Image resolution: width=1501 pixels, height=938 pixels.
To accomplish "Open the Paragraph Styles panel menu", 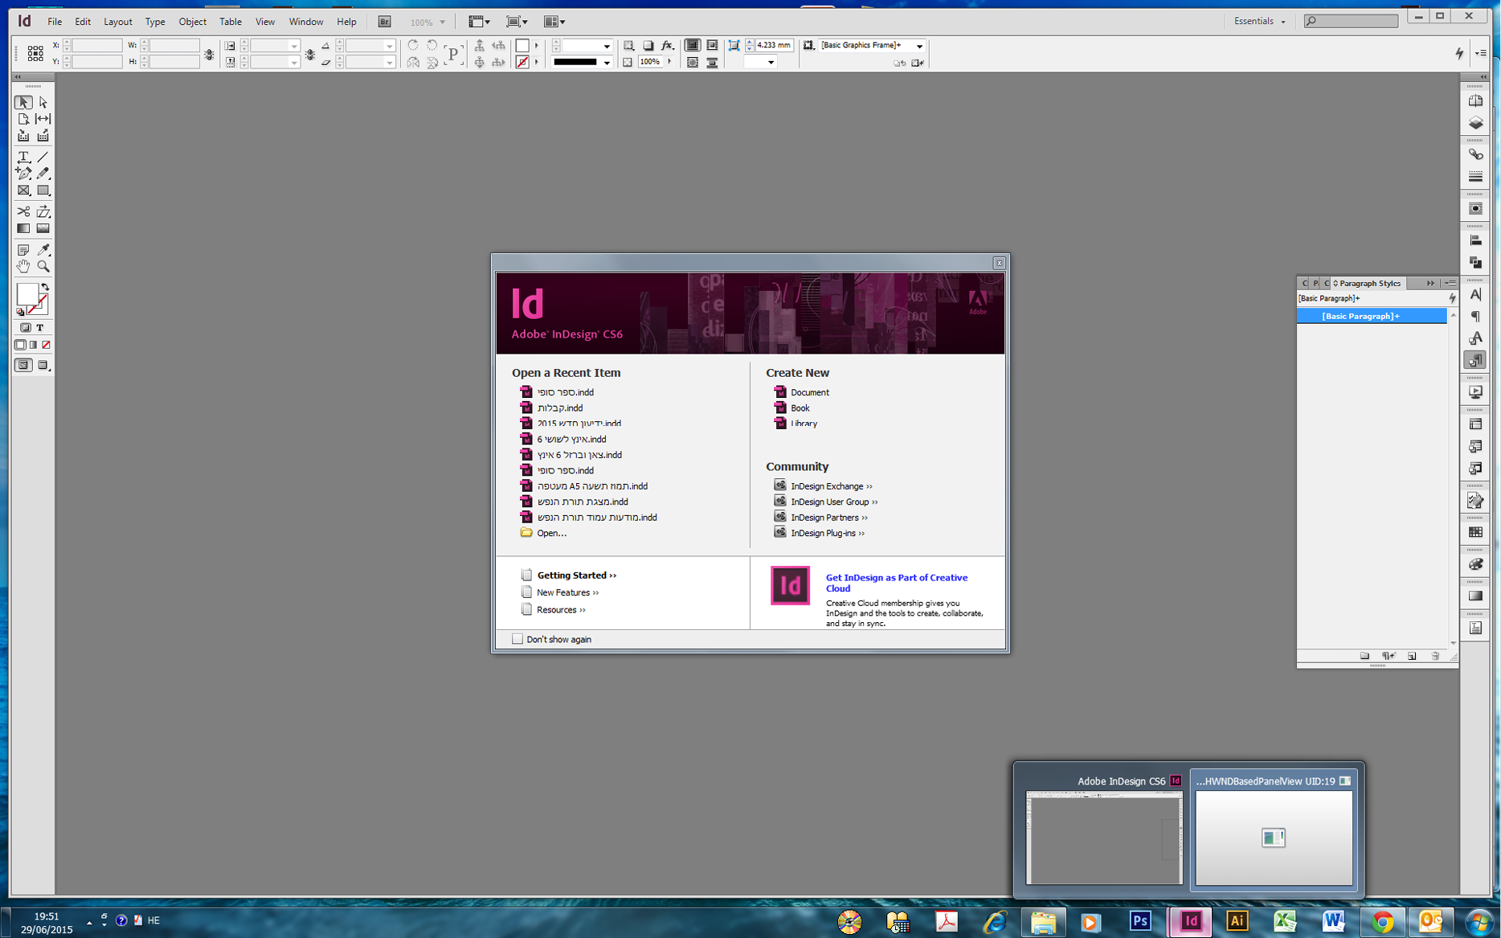I will tap(1450, 283).
